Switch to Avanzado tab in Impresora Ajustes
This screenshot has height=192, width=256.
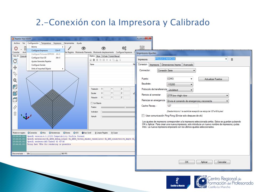click(188, 65)
